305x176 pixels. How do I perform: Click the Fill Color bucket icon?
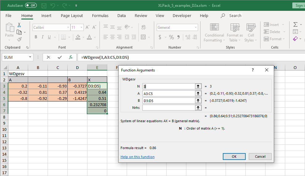coord(78,37)
